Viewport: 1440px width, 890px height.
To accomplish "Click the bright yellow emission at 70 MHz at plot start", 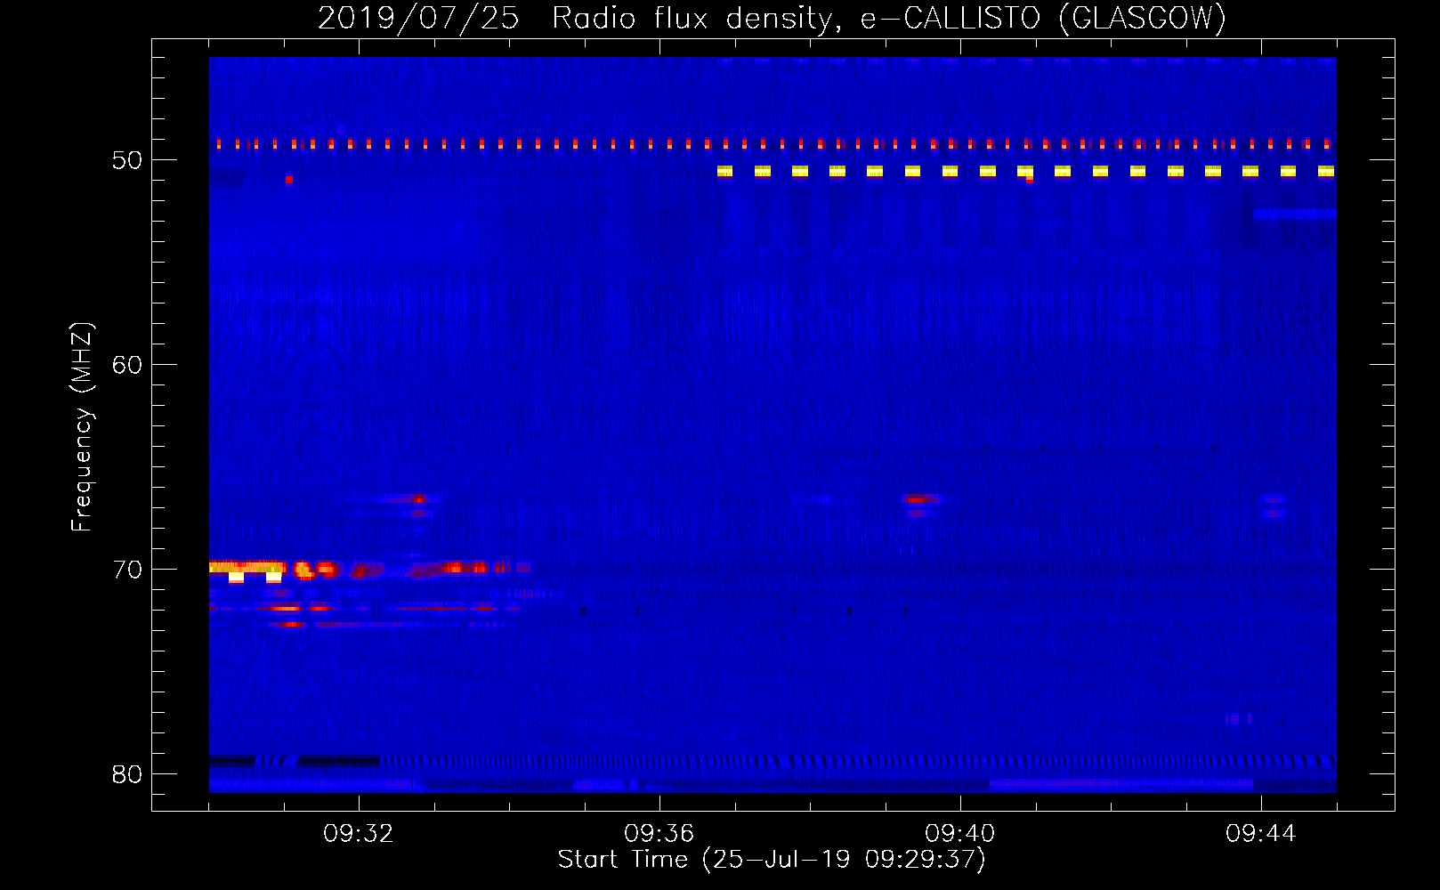I will pos(247,567).
